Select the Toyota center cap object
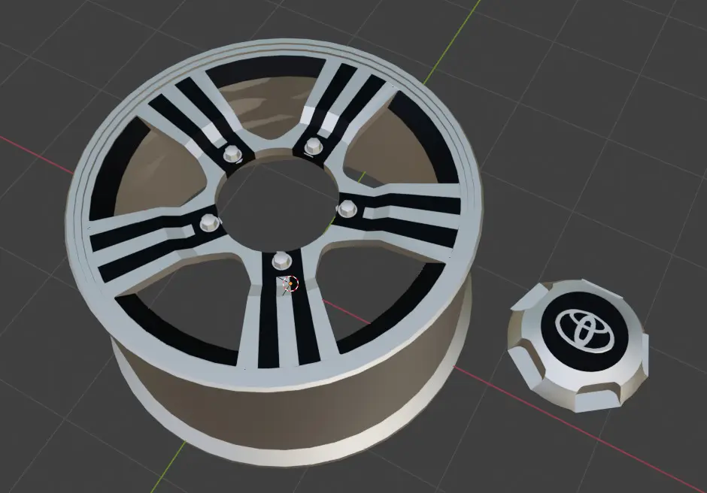 578,345
